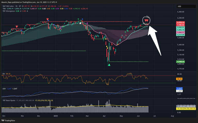This screenshot has height=123, width=198.
Task: Click the 1.2T OBV axis label
Action: point(179,94)
